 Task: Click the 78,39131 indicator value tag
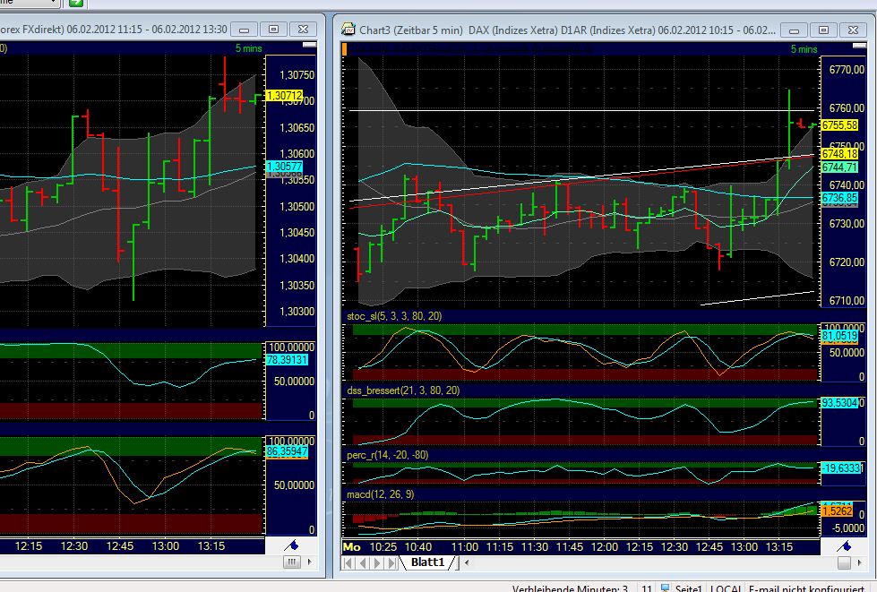coord(287,359)
